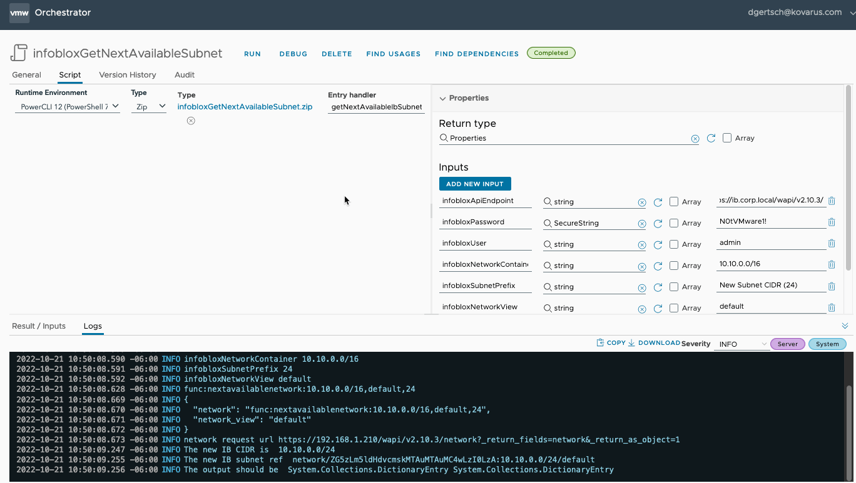Reset the type of infobloxNetworkView input
Image resolution: width=856 pixels, height=483 pixels.
(658, 309)
